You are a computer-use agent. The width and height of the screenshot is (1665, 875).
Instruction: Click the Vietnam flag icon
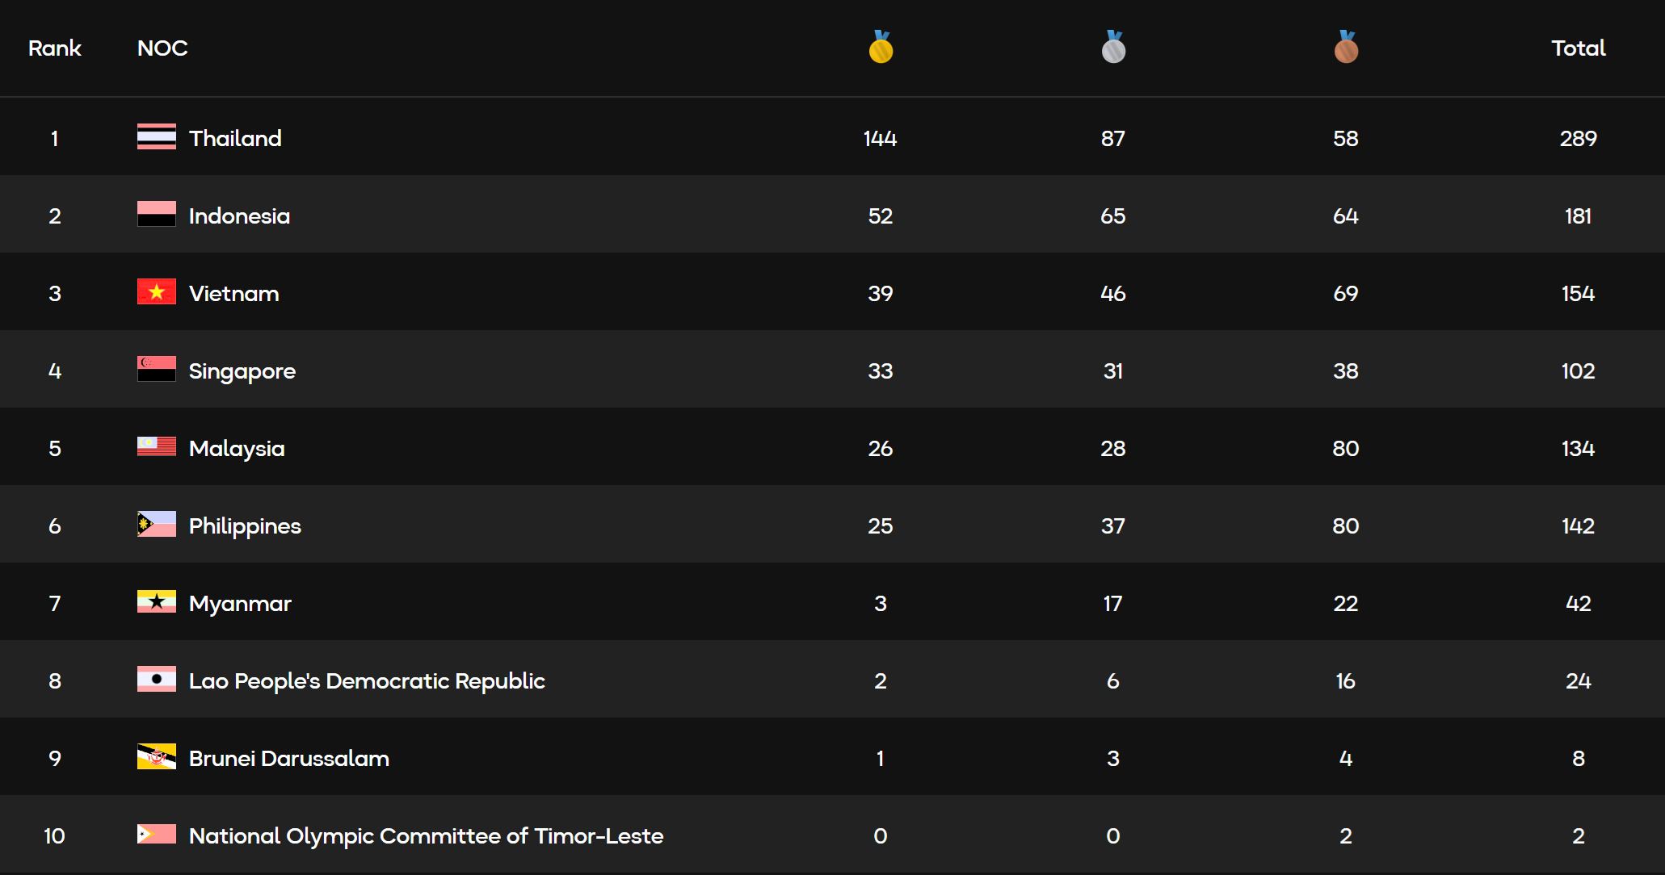click(157, 292)
